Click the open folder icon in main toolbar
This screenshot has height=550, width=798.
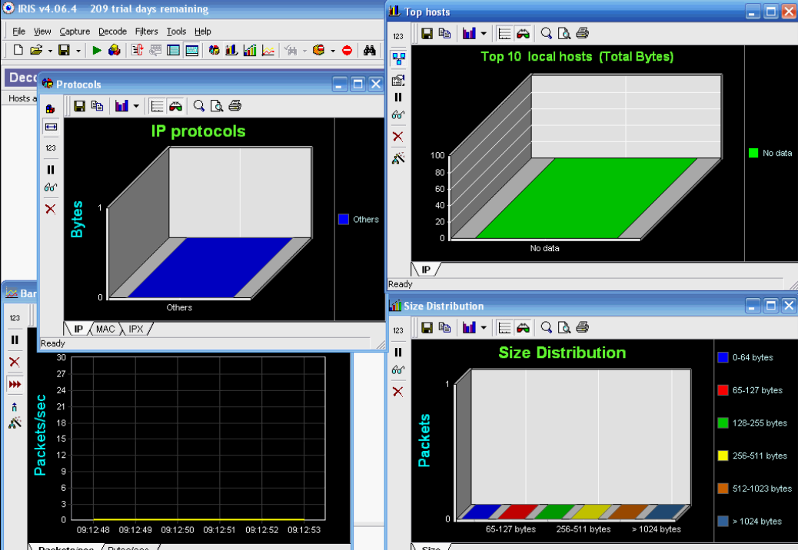[35, 50]
